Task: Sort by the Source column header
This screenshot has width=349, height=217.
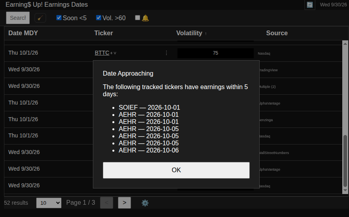Action: (x=277, y=33)
